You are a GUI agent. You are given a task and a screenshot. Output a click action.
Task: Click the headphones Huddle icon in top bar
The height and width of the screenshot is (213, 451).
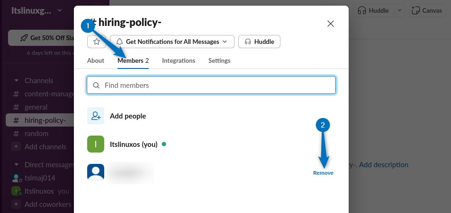click(362, 10)
